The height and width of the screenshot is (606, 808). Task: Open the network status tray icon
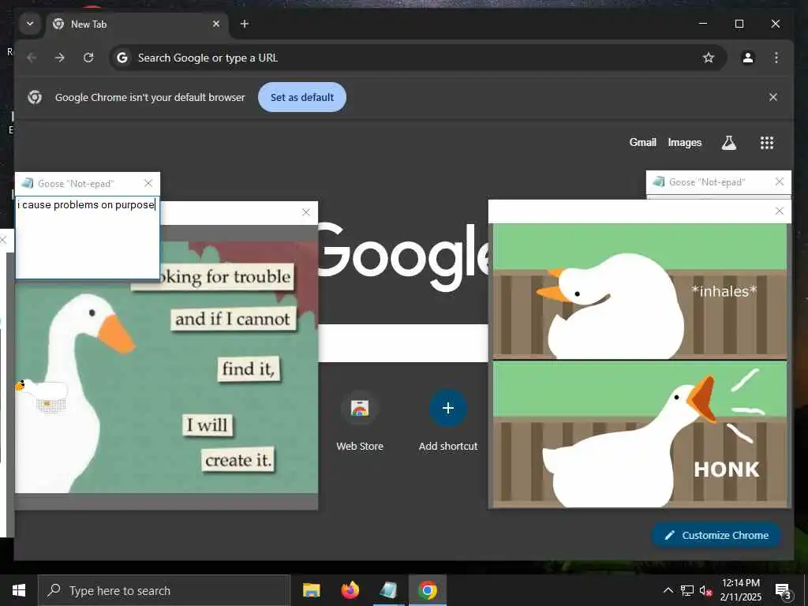(687, 590)
